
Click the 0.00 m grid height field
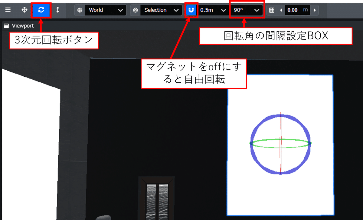(x=298, y=10)
